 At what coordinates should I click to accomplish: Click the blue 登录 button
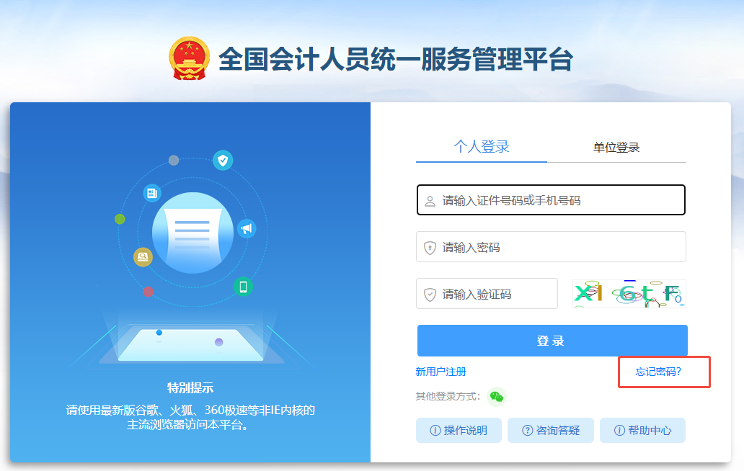[552, 341]
